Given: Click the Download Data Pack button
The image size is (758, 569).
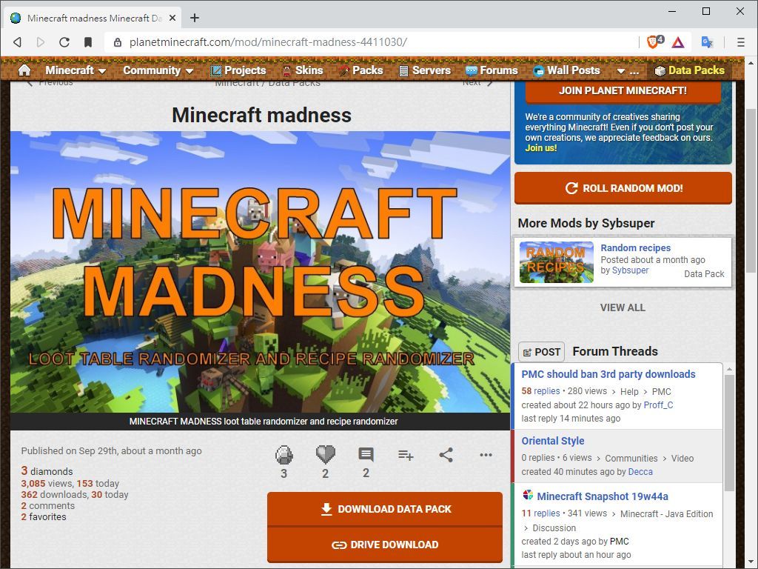Looking at the screenshot, I should pyautogui.click(x=385, y=509).
